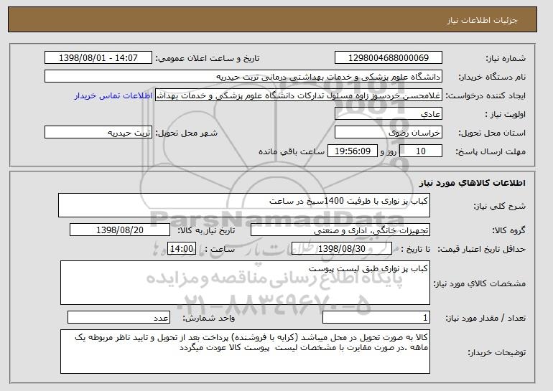
Task: Select the شماره نیاز field 1298004688000069
Action: [389, 58]
